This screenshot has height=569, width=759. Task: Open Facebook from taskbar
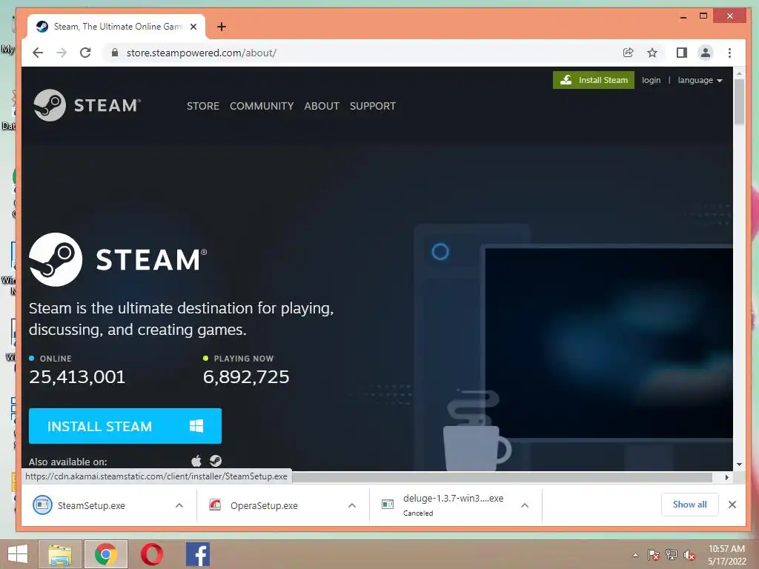198,554
